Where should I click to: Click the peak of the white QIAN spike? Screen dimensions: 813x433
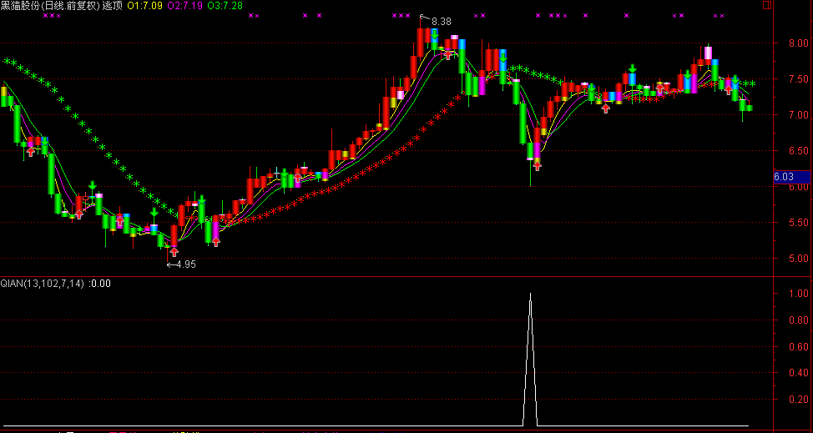pos(530,294)
